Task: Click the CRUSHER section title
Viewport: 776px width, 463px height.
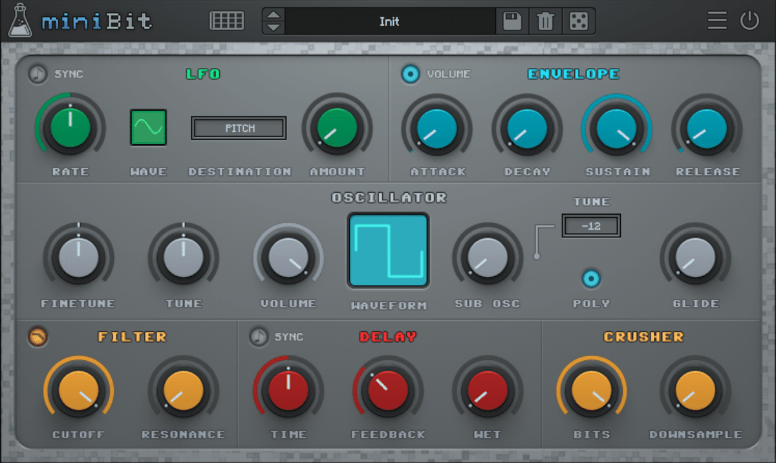Action: pos(643,337)
